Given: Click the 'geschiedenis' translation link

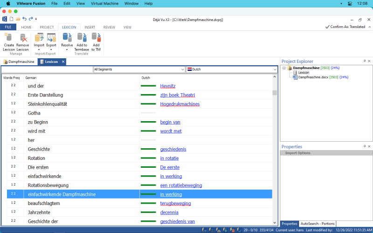Looking at the screenshot, I should [173, 149].
